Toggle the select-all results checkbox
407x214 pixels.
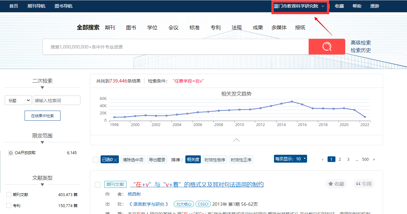click(96, 160)
